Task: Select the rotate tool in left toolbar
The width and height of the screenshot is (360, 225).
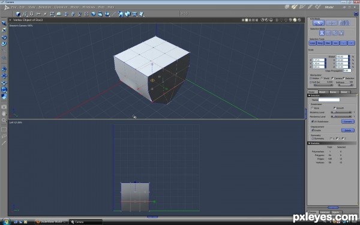Action: coord(4,37)
